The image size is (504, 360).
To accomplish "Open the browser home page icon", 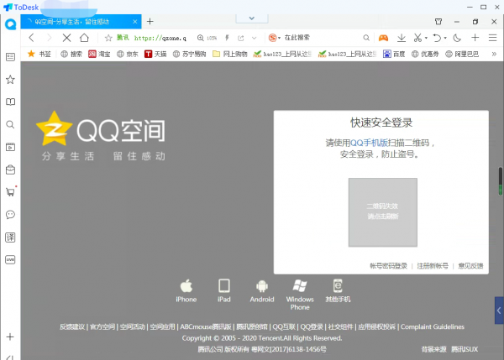I will pos(84,38).
